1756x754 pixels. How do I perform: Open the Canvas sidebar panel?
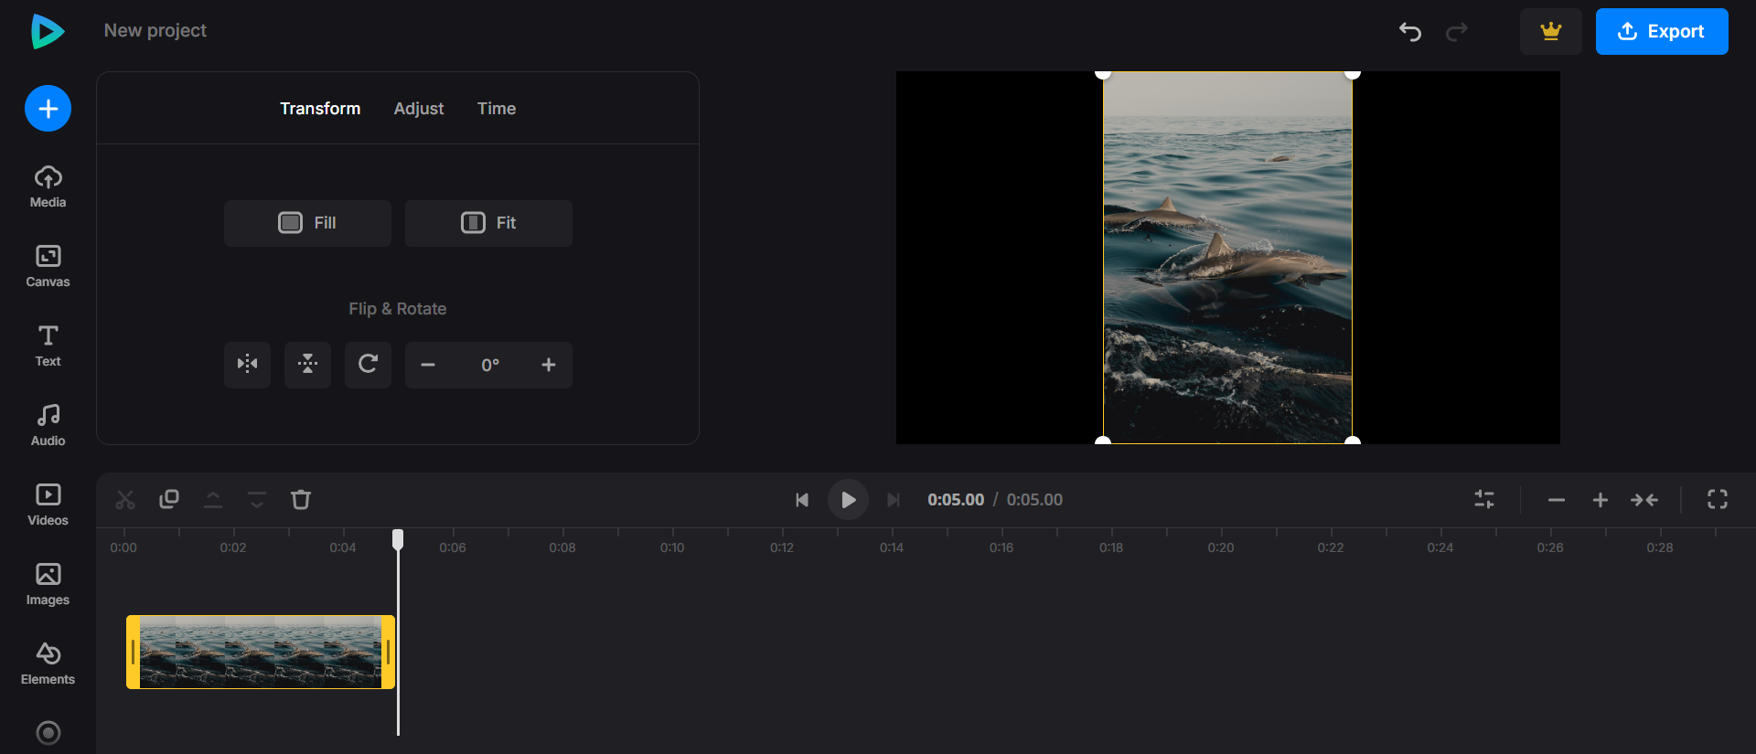(48, 267)
